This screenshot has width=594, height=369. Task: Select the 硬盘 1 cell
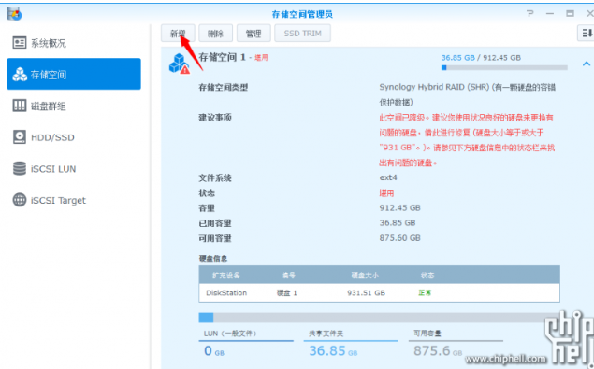coord(287,293)
